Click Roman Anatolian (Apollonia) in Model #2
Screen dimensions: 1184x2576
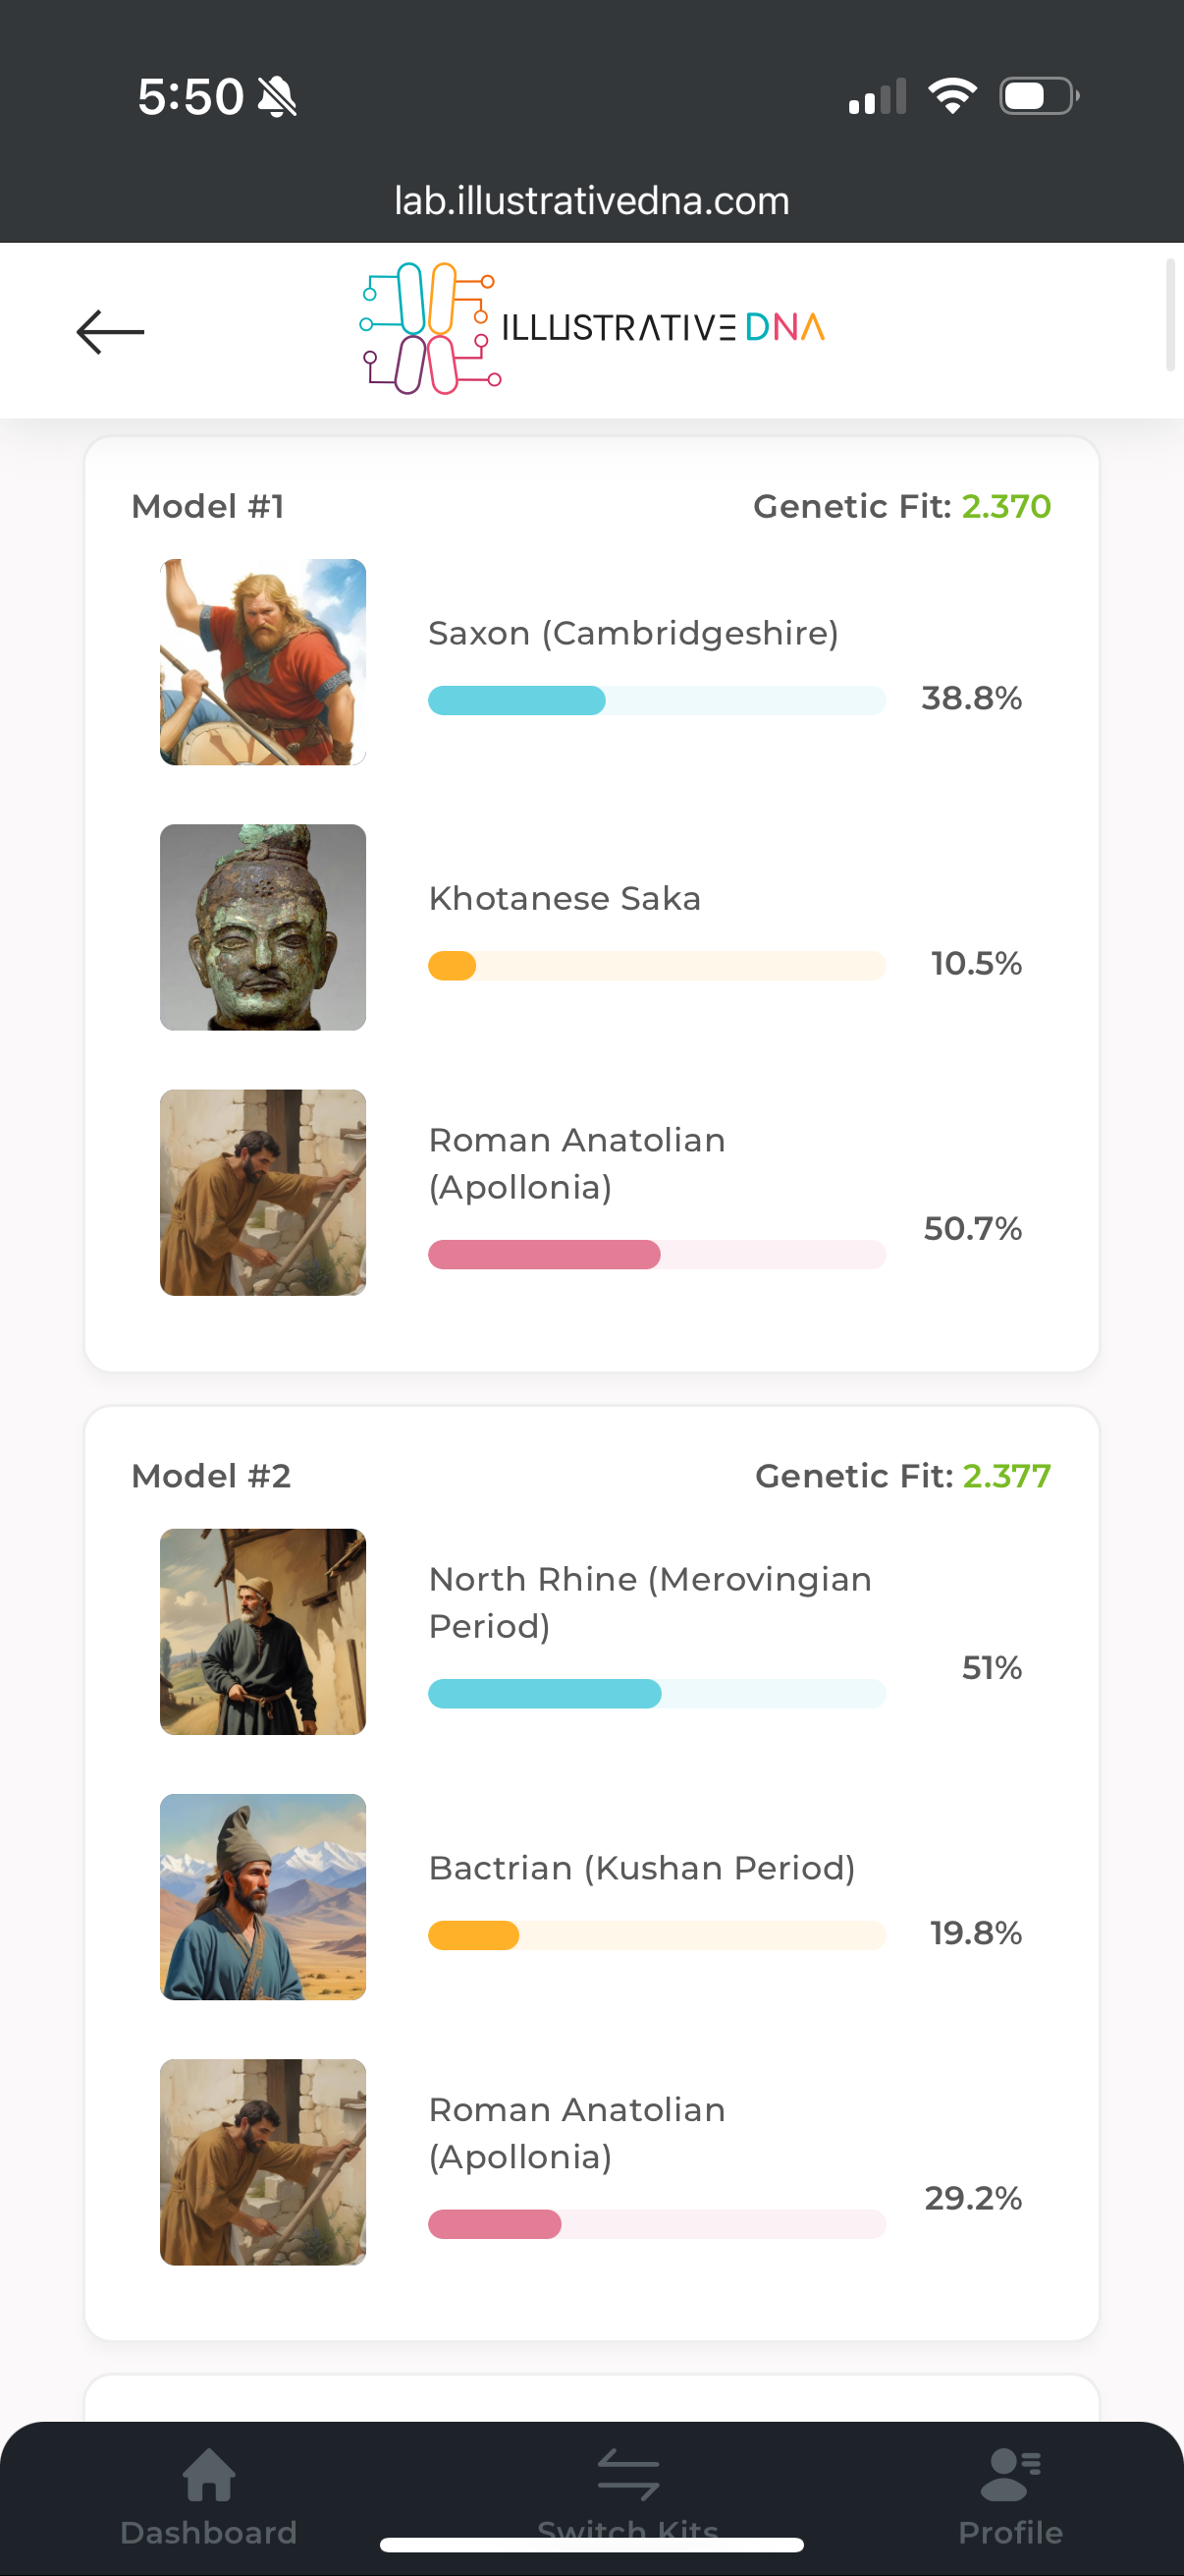click(x=576, y=2133)
